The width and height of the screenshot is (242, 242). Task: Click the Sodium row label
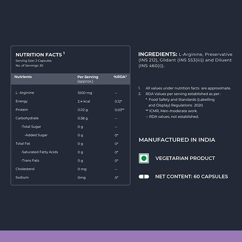22,177
